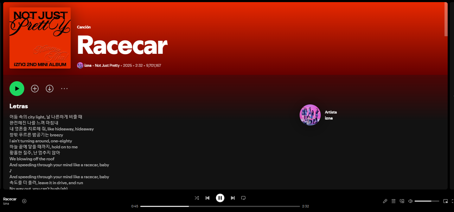Open the Racecar title in now playing bar
454x212 pixels.
pyautogui.click(x=10, y=199)
